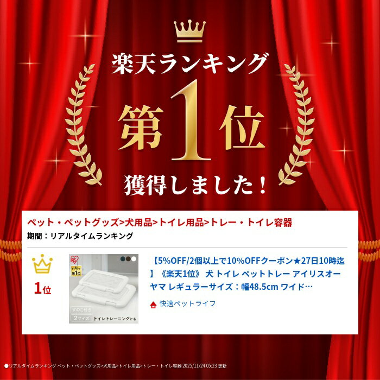380x380 pixels.
Task: Click the large gold crown above the title
Action: (189, 31)
